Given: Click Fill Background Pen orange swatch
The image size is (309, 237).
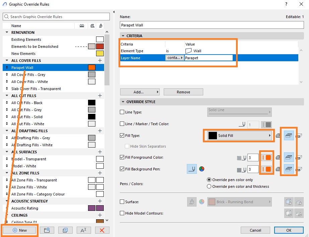Looking at the screenshot, I should pyautogui.click(x=266, y=169).
